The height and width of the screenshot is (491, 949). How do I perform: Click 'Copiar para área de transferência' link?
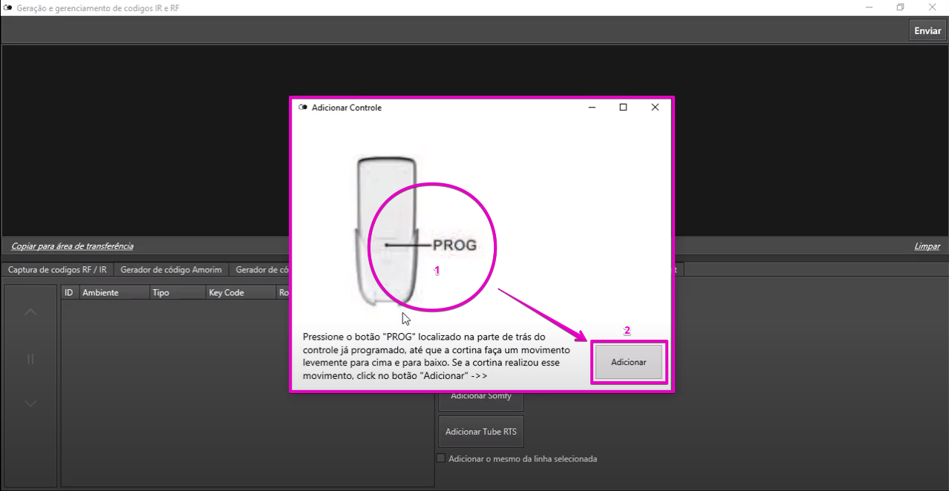tap(72, 246)
